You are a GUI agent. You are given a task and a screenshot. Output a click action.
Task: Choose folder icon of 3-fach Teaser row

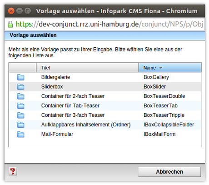[x=20, y=115]
